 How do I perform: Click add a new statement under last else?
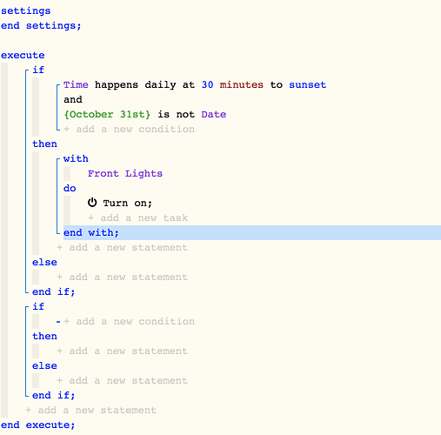tap(122, 380)
